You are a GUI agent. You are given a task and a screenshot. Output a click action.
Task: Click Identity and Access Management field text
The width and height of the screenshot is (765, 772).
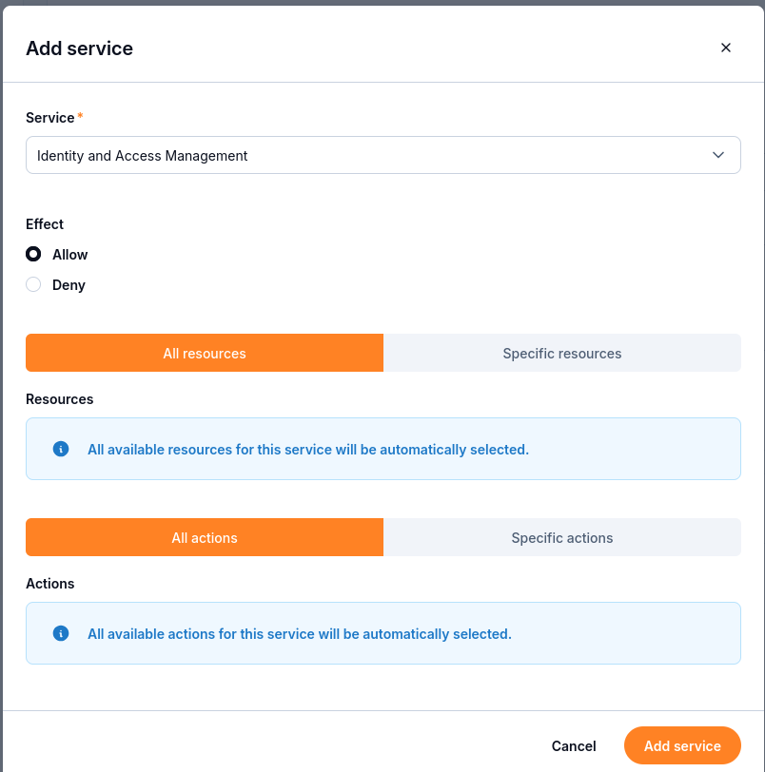[142, 156]
